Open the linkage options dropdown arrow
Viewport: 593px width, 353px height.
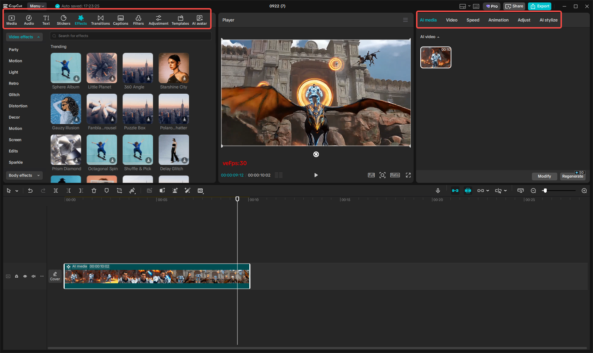pyautogui.click(x=488, y=191)
